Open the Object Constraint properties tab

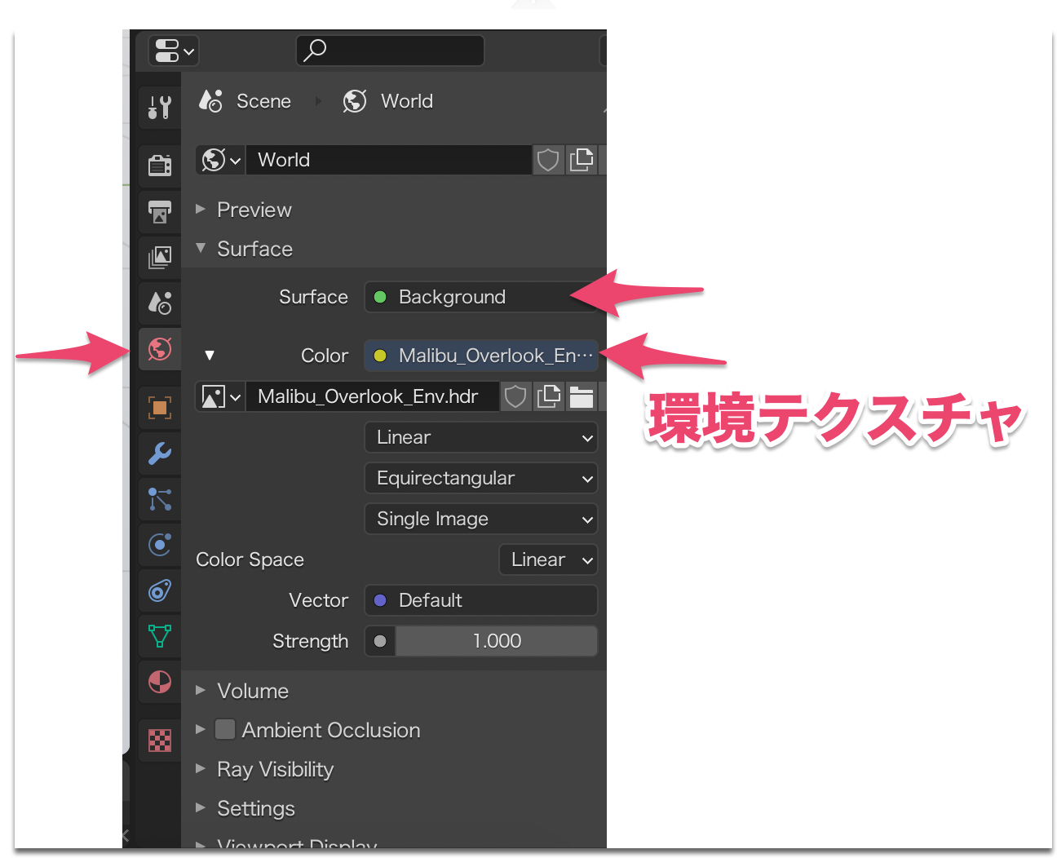click(x=160, y=590)
